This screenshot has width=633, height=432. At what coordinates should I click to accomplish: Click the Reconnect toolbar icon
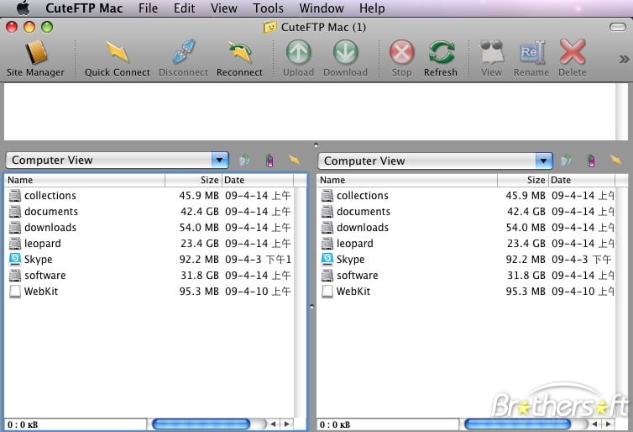pyautogui.click(x=240, y=53)
